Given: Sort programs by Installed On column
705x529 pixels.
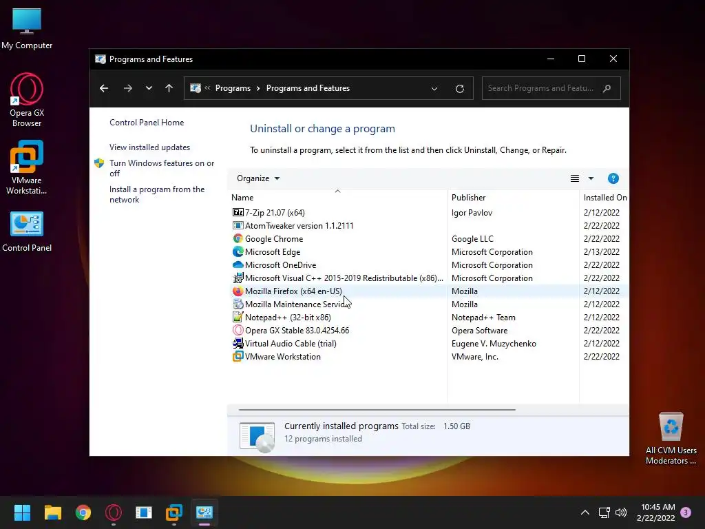Looking at the screenshot, I should tap(604, 197).
